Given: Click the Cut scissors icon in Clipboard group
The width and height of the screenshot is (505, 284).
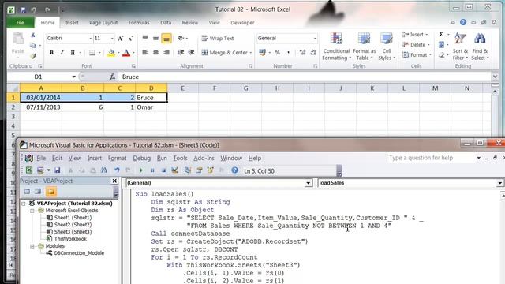Looking at the screenshot, I should (33, 35).
